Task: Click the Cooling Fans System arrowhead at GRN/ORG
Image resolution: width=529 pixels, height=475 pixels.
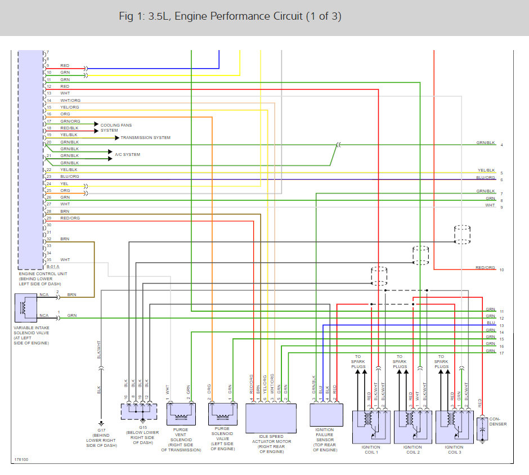Action: [96, 124]
